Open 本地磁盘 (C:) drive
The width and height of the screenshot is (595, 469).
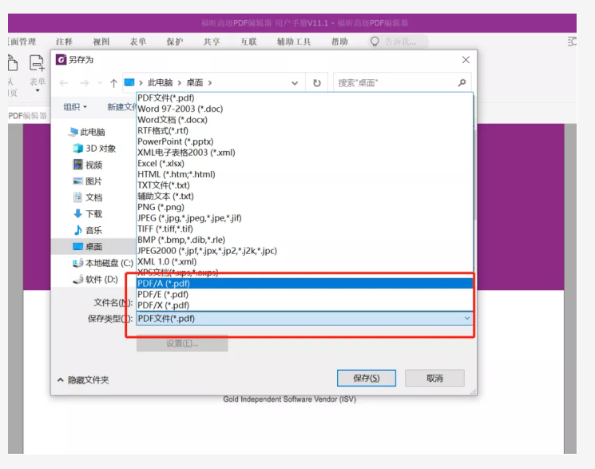click(x=103, y=263)
